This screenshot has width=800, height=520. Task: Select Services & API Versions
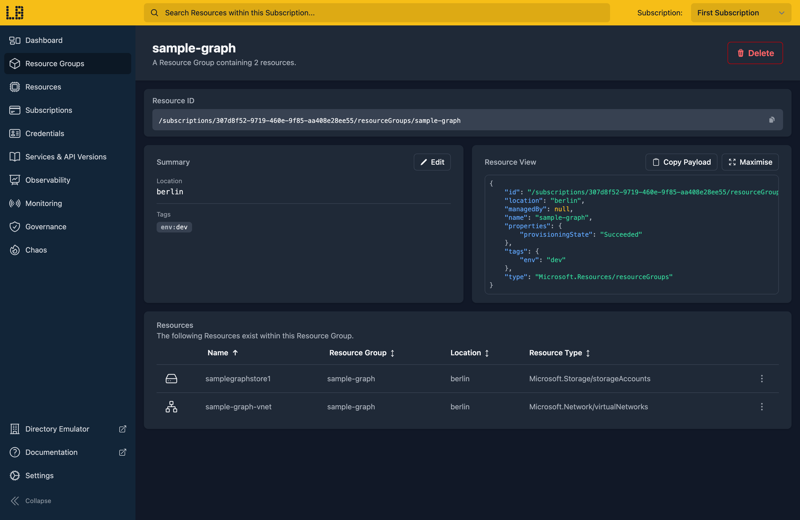[67, 157]
